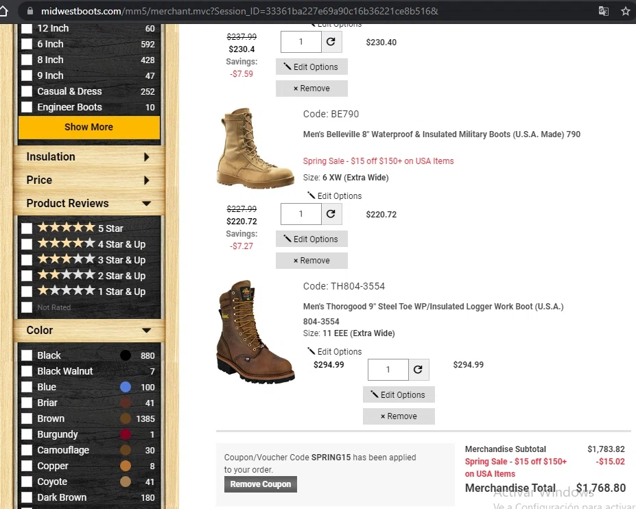Screen dimensions: 636x509
Task: Remove the Thorogood TH804-3554 boot from cart
Action: [399, 416]
